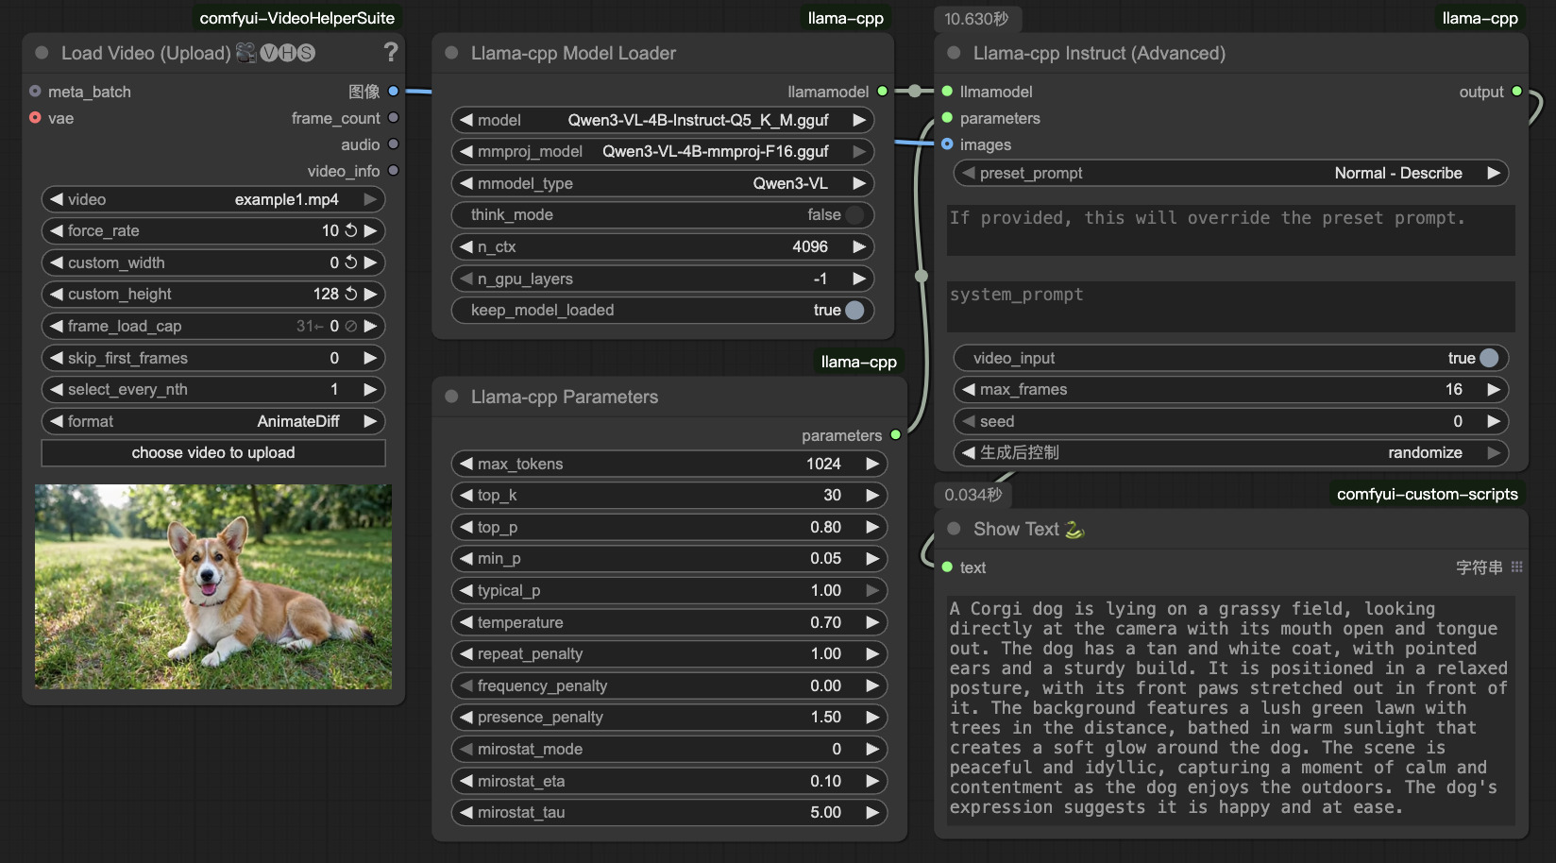Click the frame_count output connector dot
The height and width of the screenshot is (863, 1556).
394,118
